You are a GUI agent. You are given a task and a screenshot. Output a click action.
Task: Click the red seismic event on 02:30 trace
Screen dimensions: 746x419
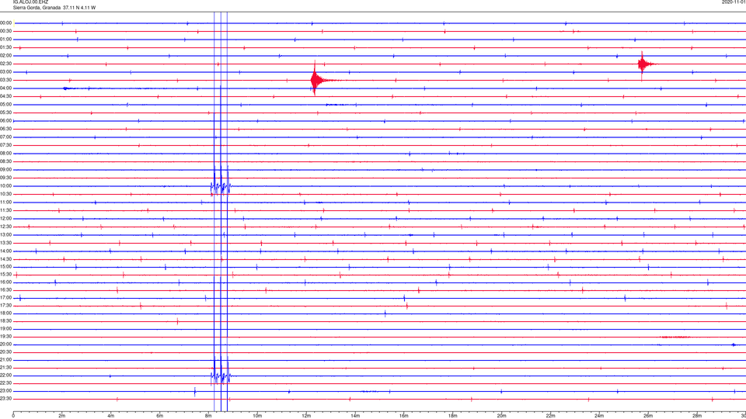644,64
